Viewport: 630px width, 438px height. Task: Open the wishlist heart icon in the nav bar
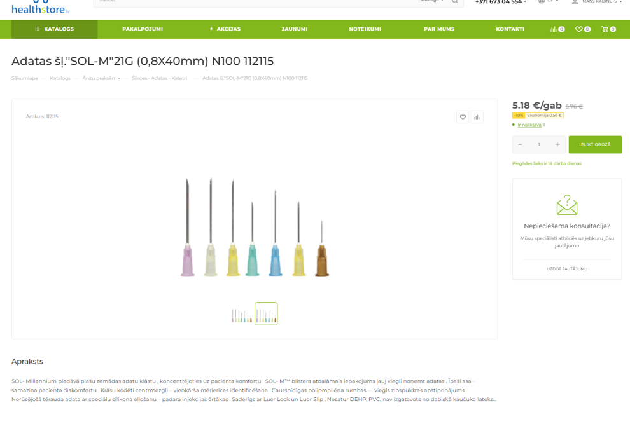[582, 29]
